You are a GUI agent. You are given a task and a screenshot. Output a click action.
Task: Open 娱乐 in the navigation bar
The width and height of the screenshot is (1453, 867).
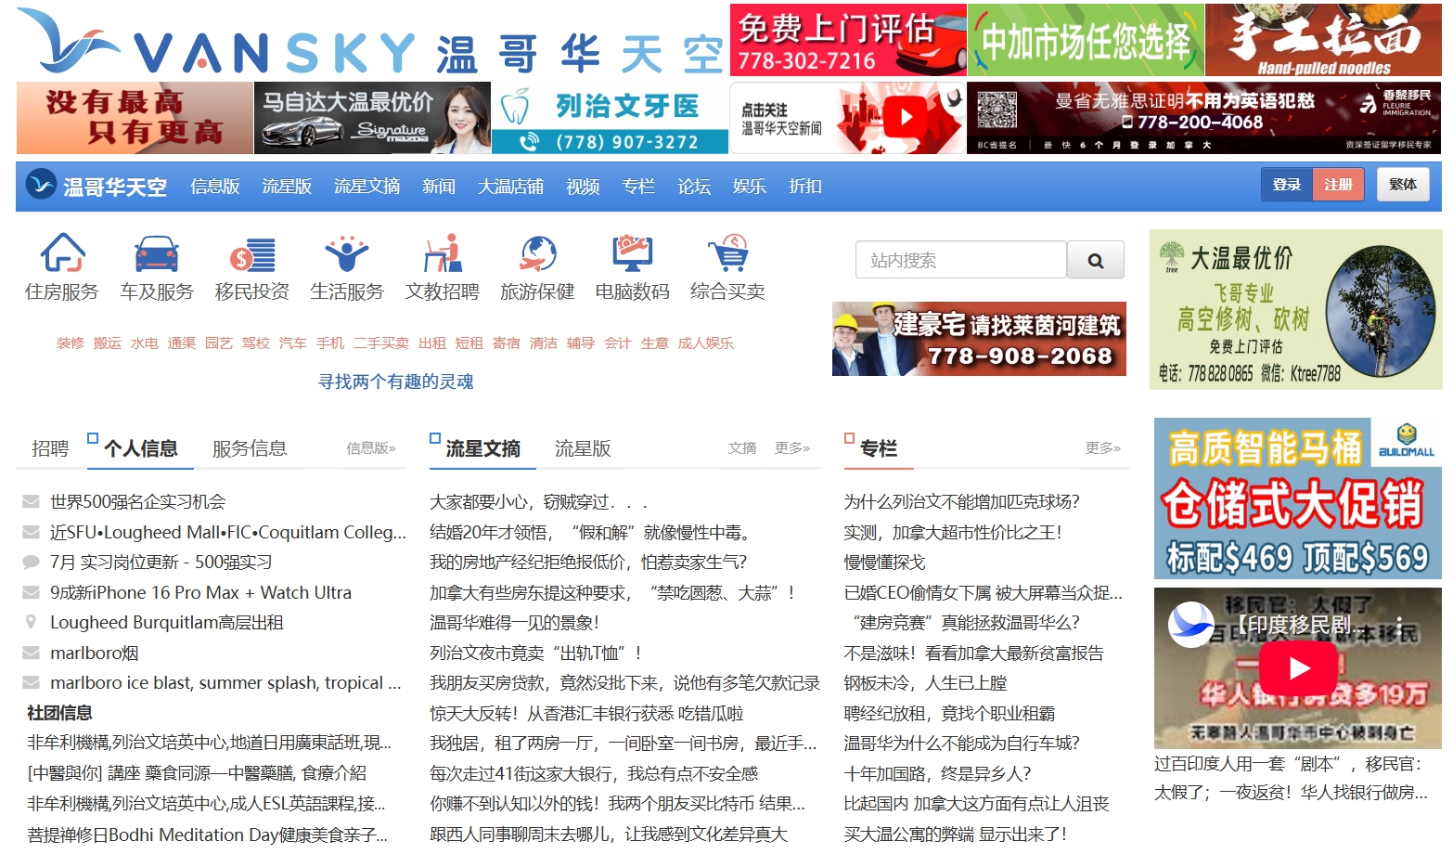pyautogui.click(x=750, y=187)
